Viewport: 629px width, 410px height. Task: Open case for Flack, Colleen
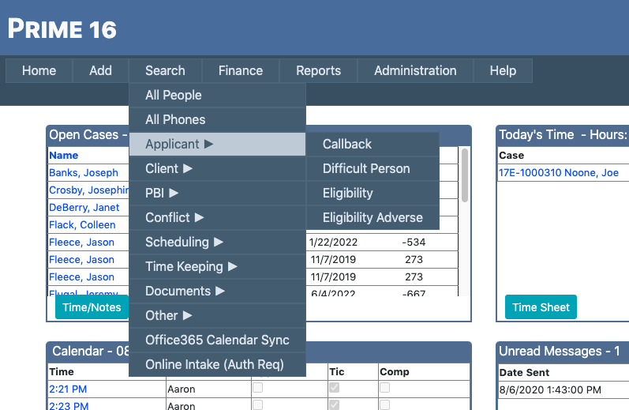[x=82, y=224]
